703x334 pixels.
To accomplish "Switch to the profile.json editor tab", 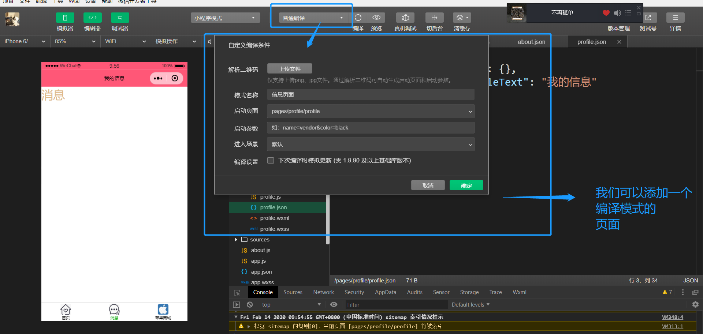I will (592, 42).
